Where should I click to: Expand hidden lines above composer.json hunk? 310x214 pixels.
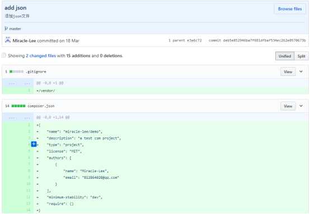pos(18,118)
